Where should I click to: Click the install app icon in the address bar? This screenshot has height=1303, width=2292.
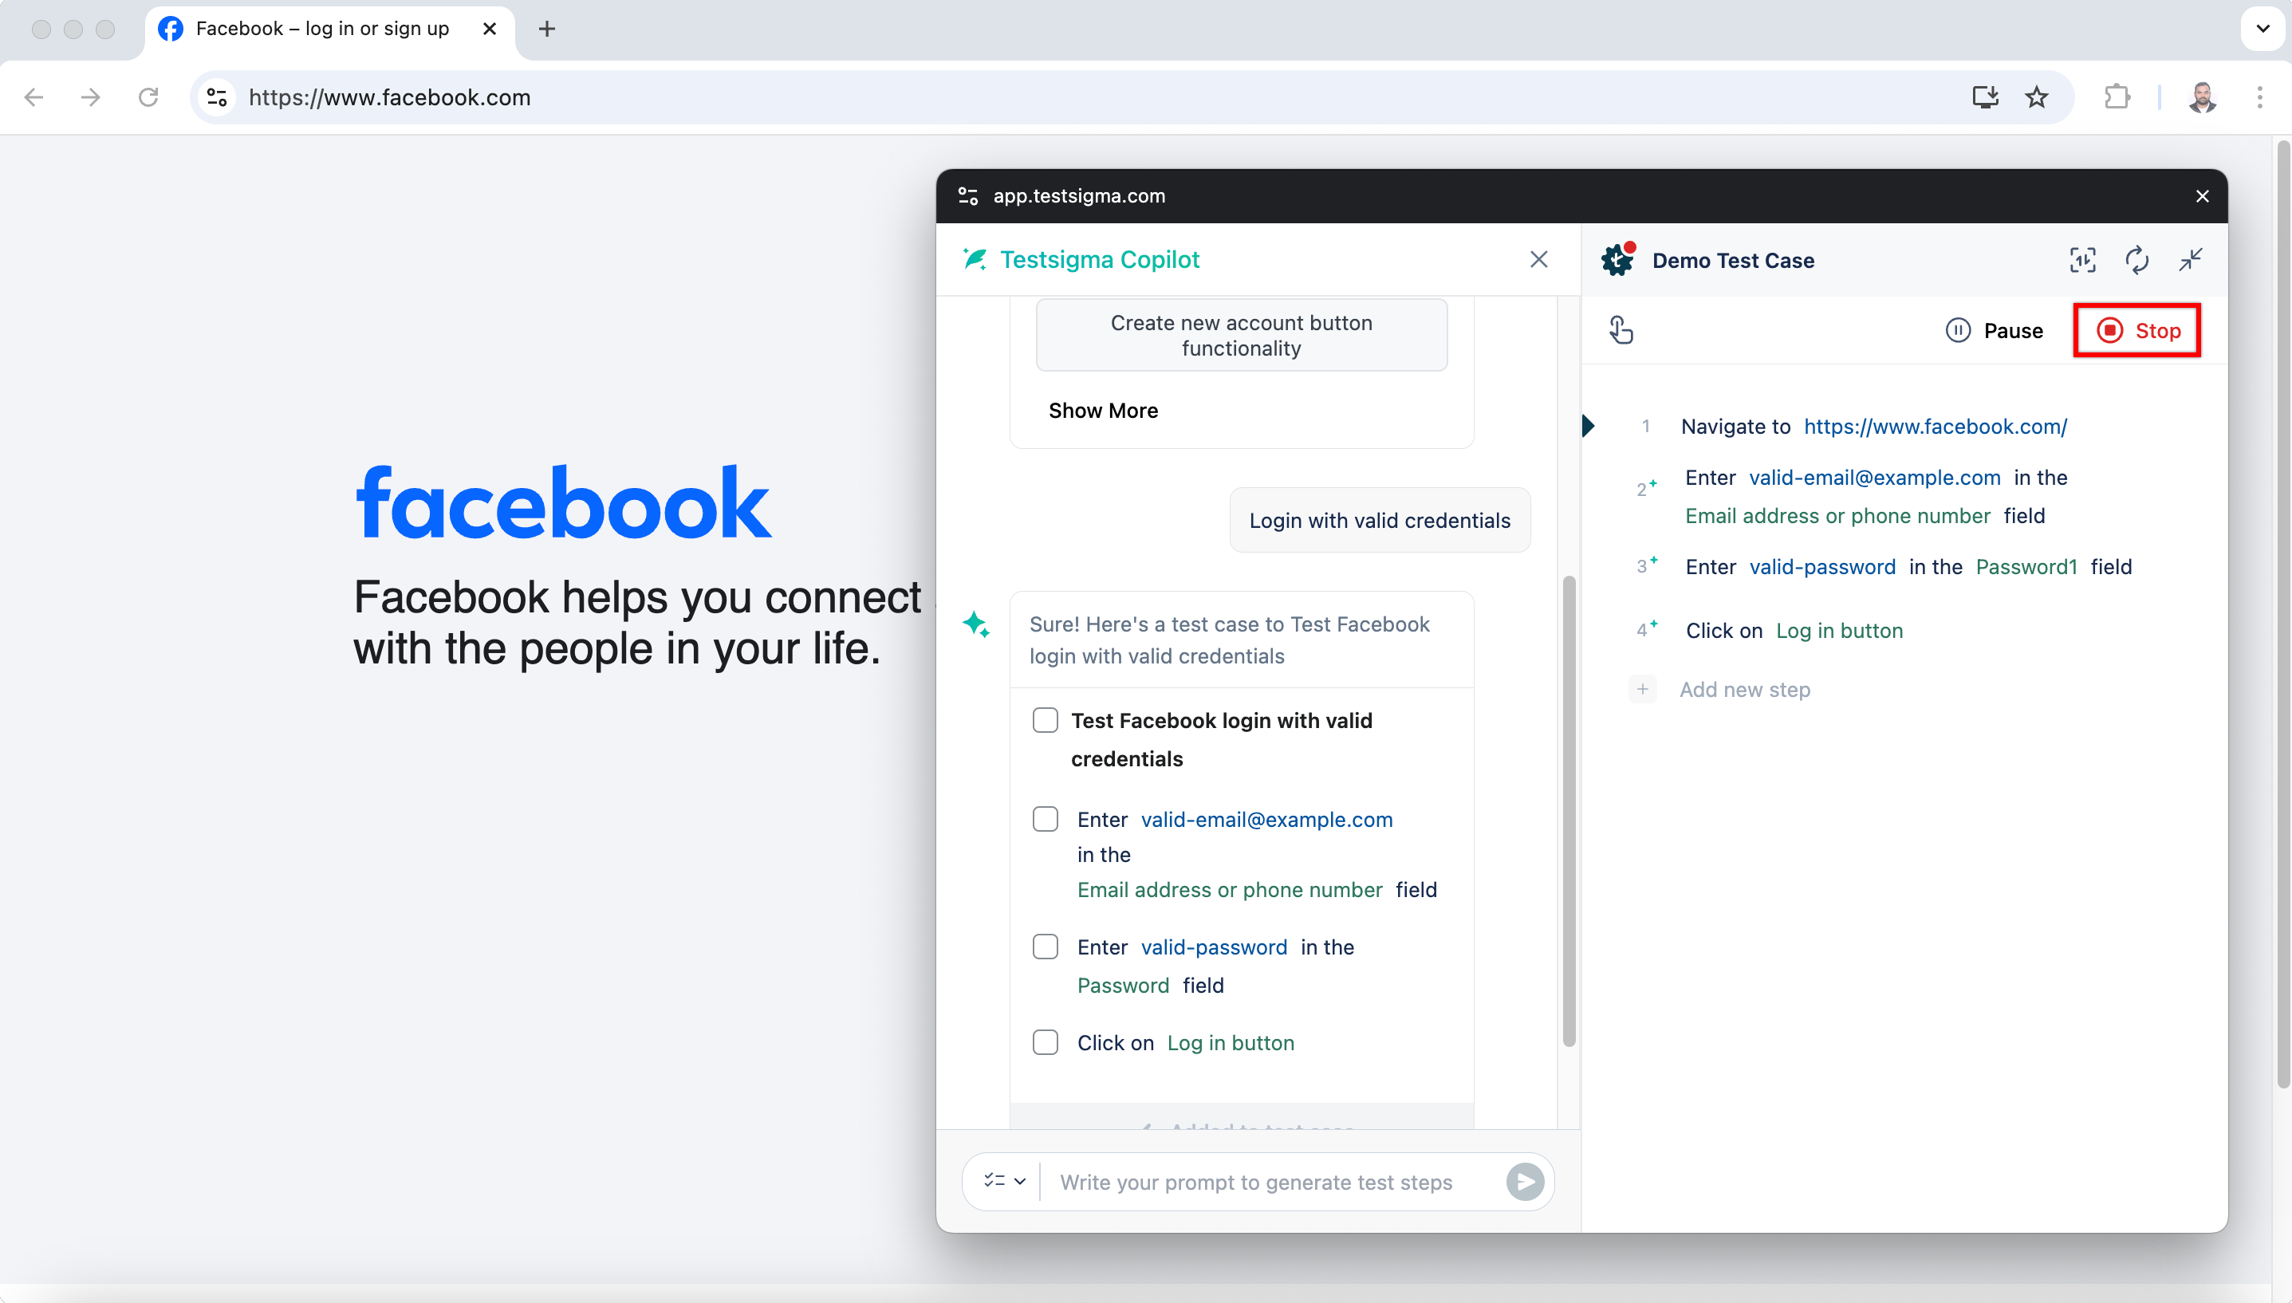coord(1985,96)
